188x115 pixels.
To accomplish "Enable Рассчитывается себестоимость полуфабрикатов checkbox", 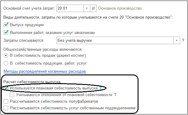I will 6,101.
